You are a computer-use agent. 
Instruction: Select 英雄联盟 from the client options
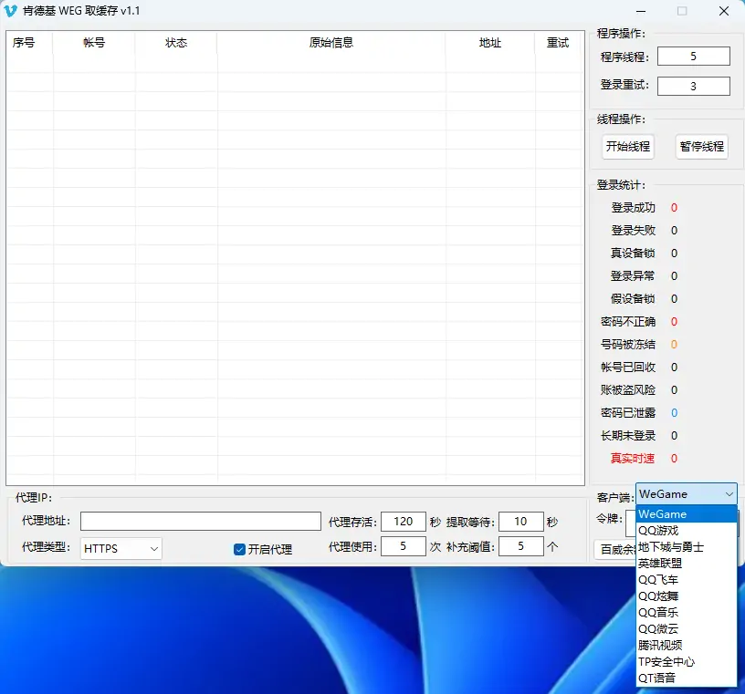686,564
